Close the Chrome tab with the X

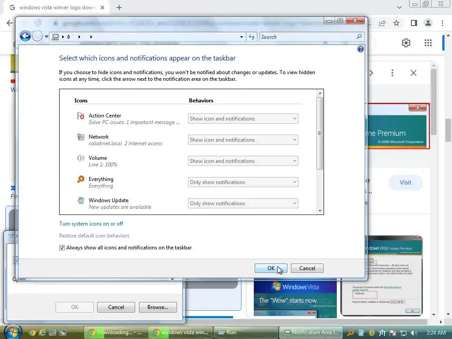tap(102, 8)
